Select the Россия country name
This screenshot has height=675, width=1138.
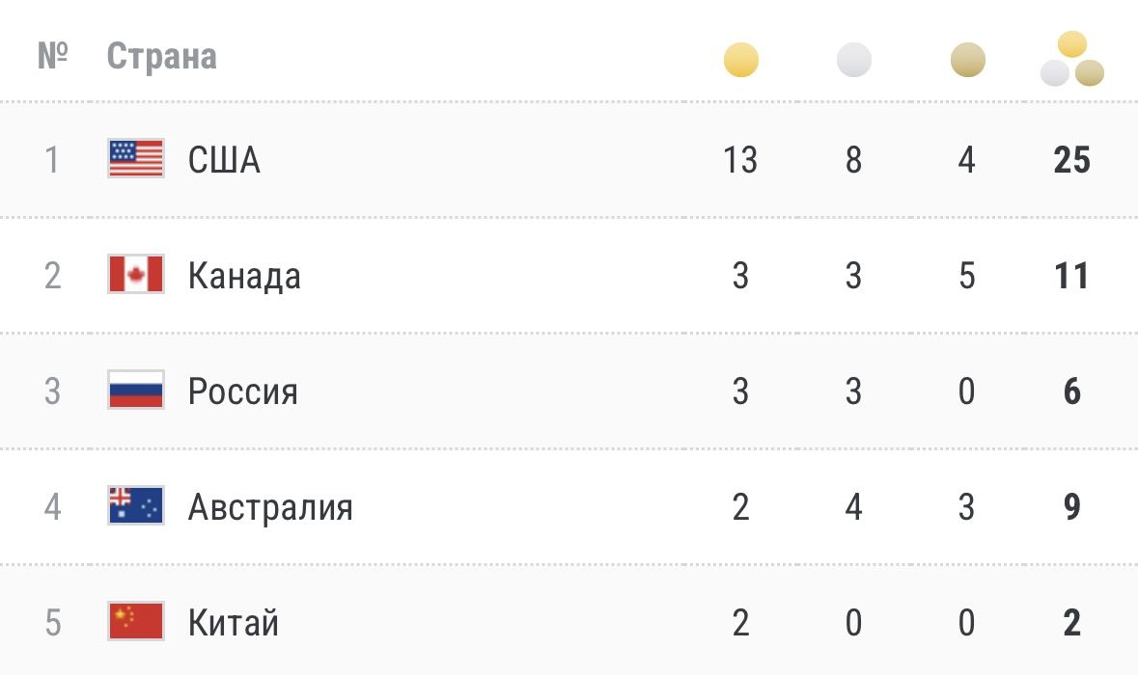pyautogui.click(x=242, y=391)
